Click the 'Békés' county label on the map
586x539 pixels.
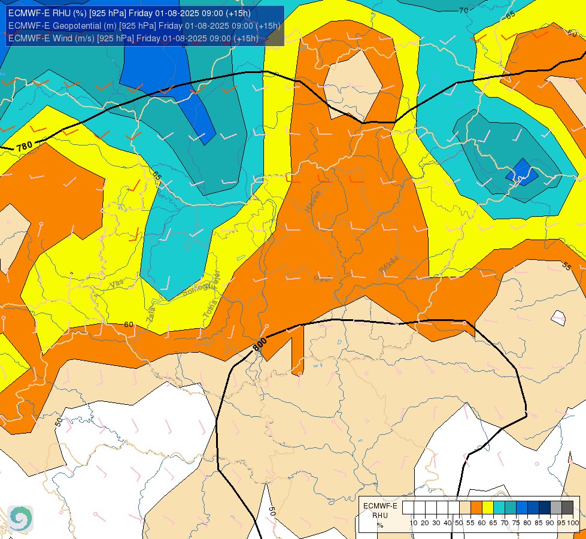389,265
